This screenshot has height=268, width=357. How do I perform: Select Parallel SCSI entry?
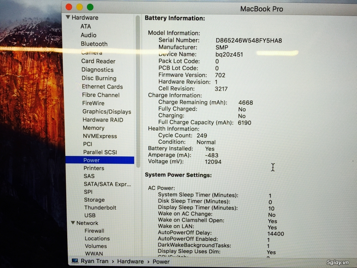point(100,152)
